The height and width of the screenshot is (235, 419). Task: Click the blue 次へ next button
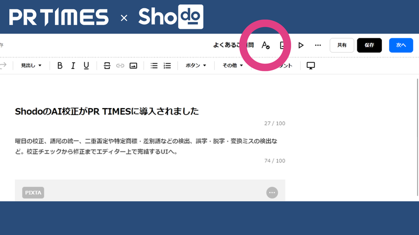[401, 45]
